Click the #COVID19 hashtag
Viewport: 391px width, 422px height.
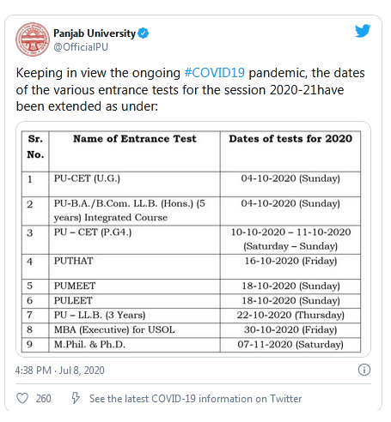215,73
